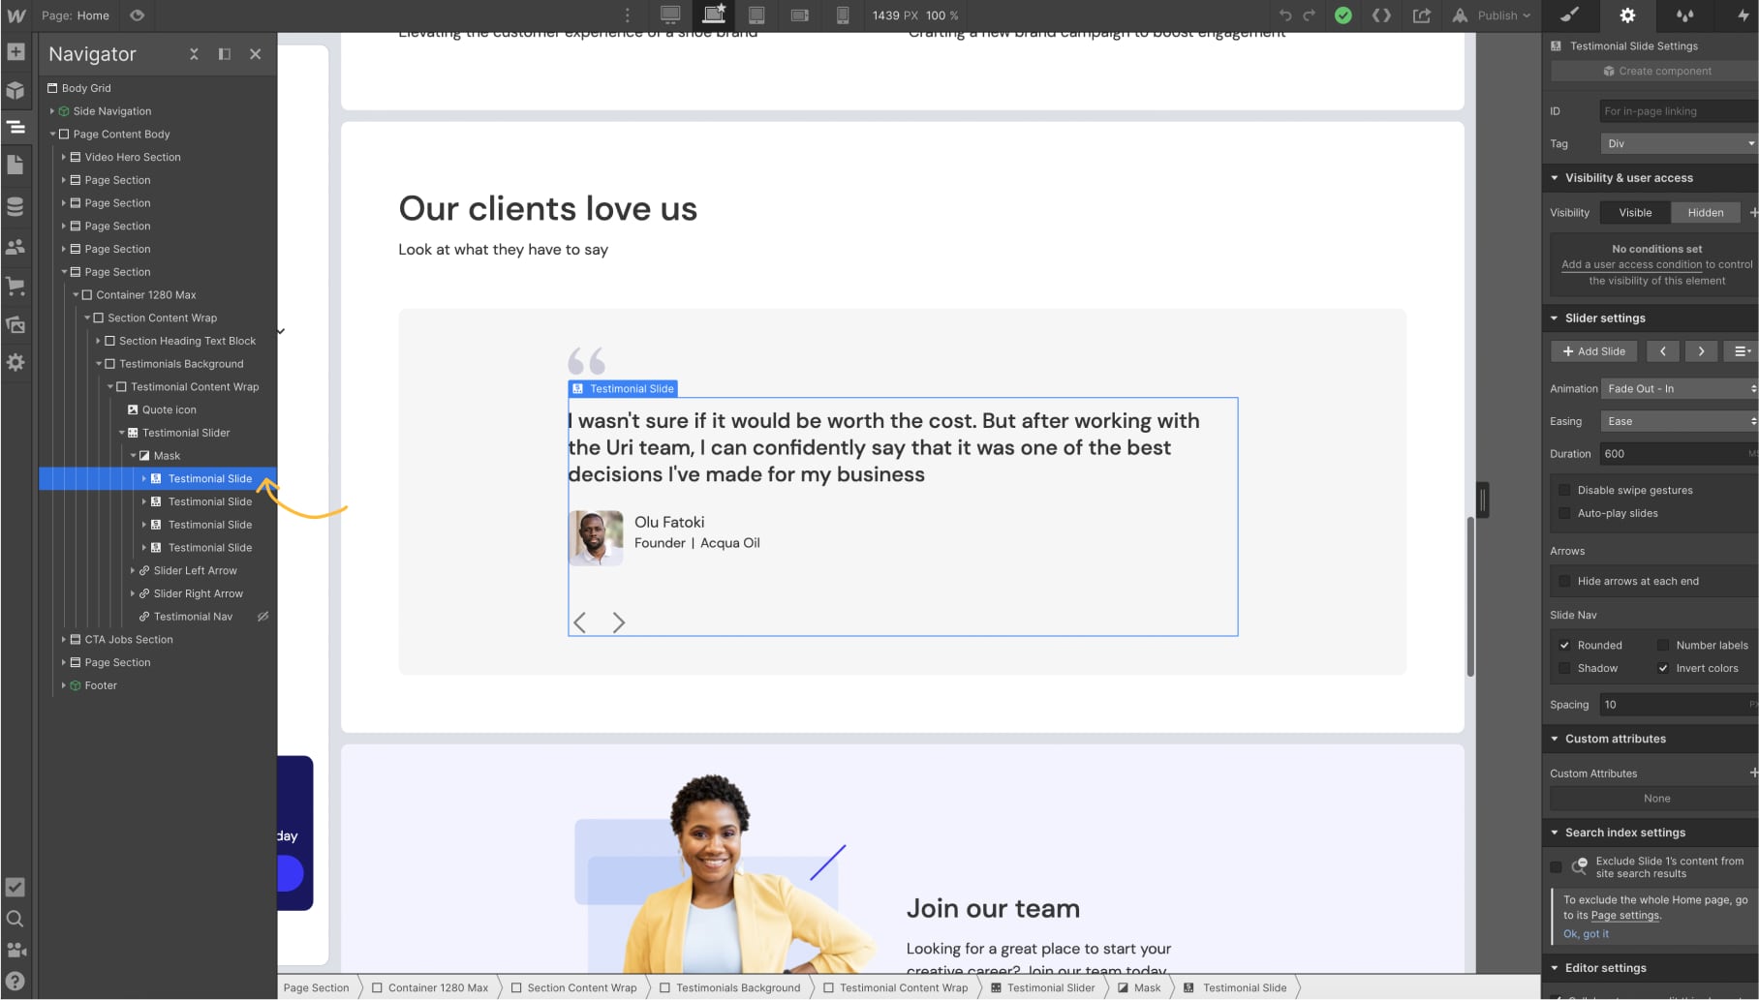The height and width of the screenshot is (1000, 1759).
Task: Click the Add Slide button
Action: point(1594,352)
